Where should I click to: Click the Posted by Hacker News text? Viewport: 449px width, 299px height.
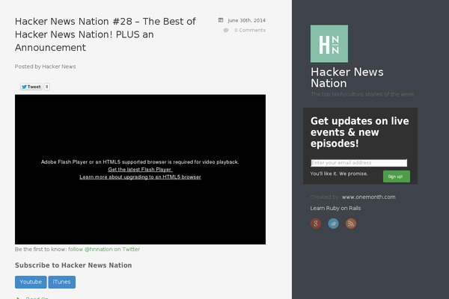[45, 67]
